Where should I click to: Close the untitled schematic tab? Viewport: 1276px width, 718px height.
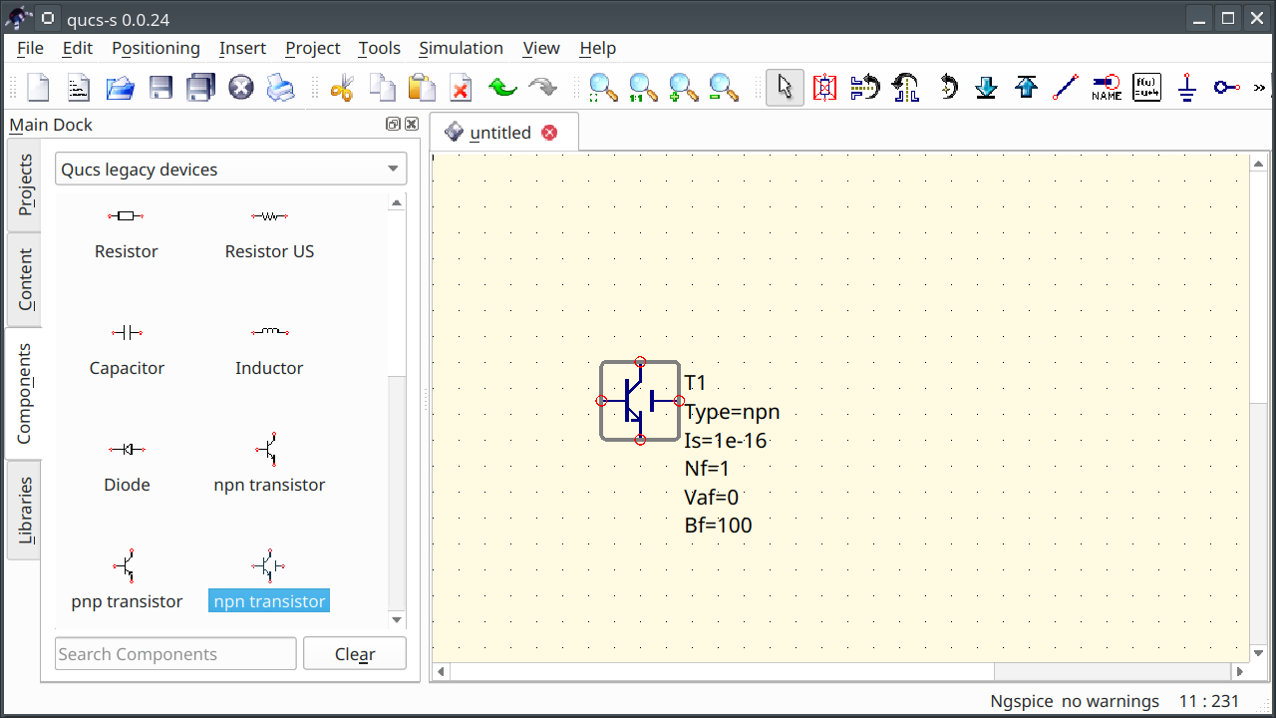click(549, 132)
